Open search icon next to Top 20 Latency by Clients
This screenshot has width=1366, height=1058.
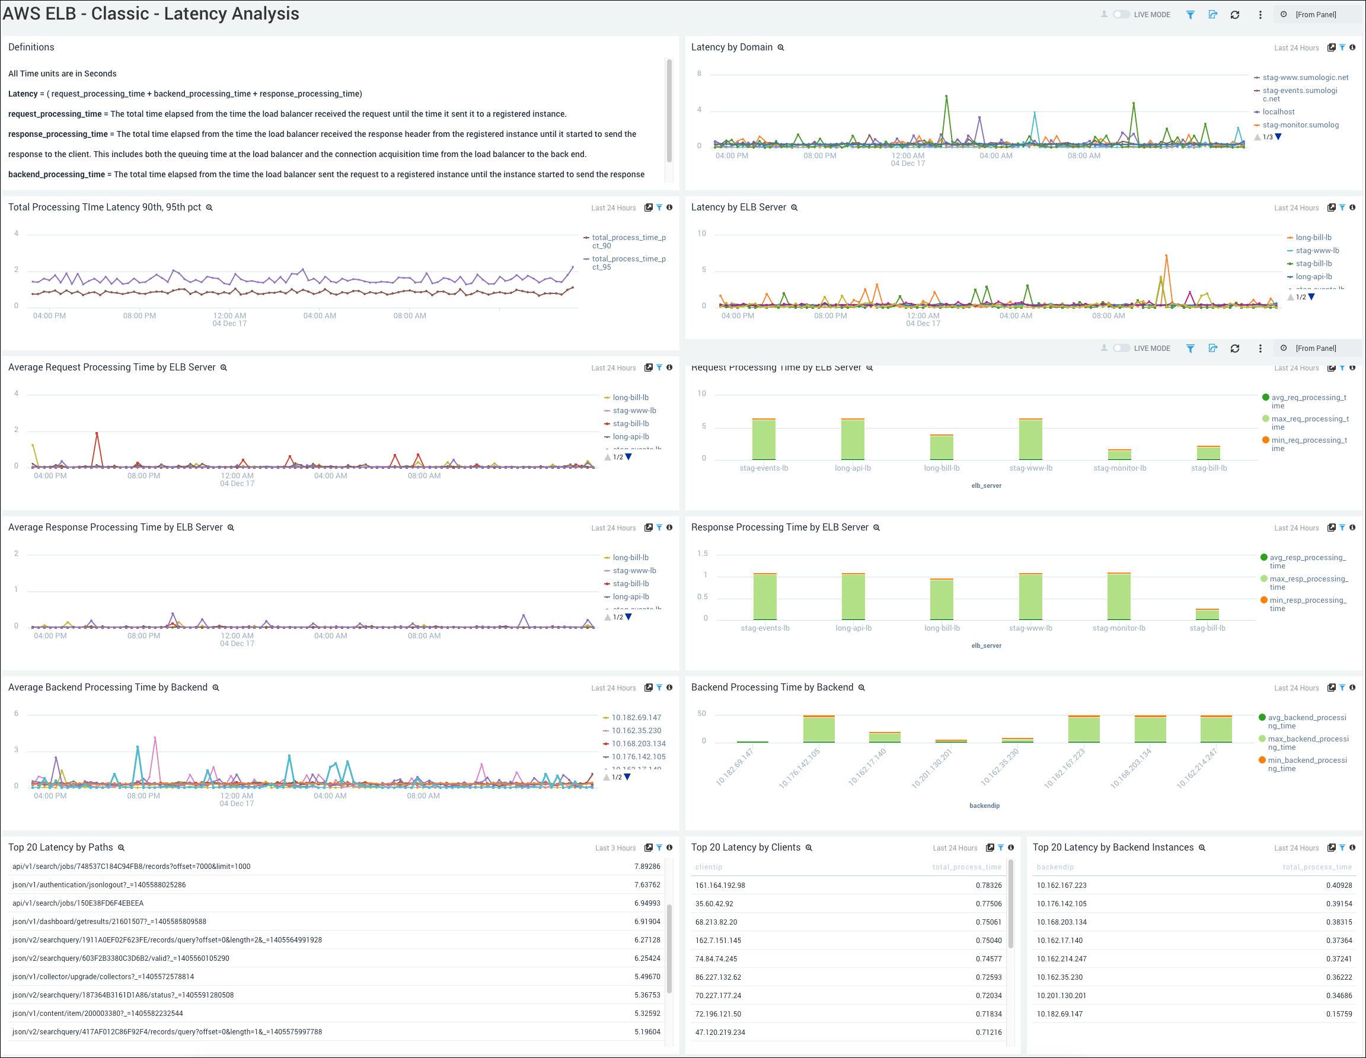point(809,847)
